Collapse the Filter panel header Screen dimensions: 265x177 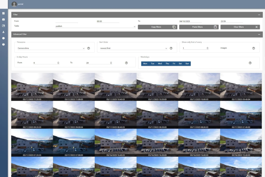click(x=259, y=15)
